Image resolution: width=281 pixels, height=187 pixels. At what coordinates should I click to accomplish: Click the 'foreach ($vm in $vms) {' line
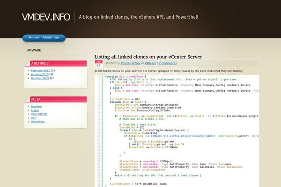[128, 102]
